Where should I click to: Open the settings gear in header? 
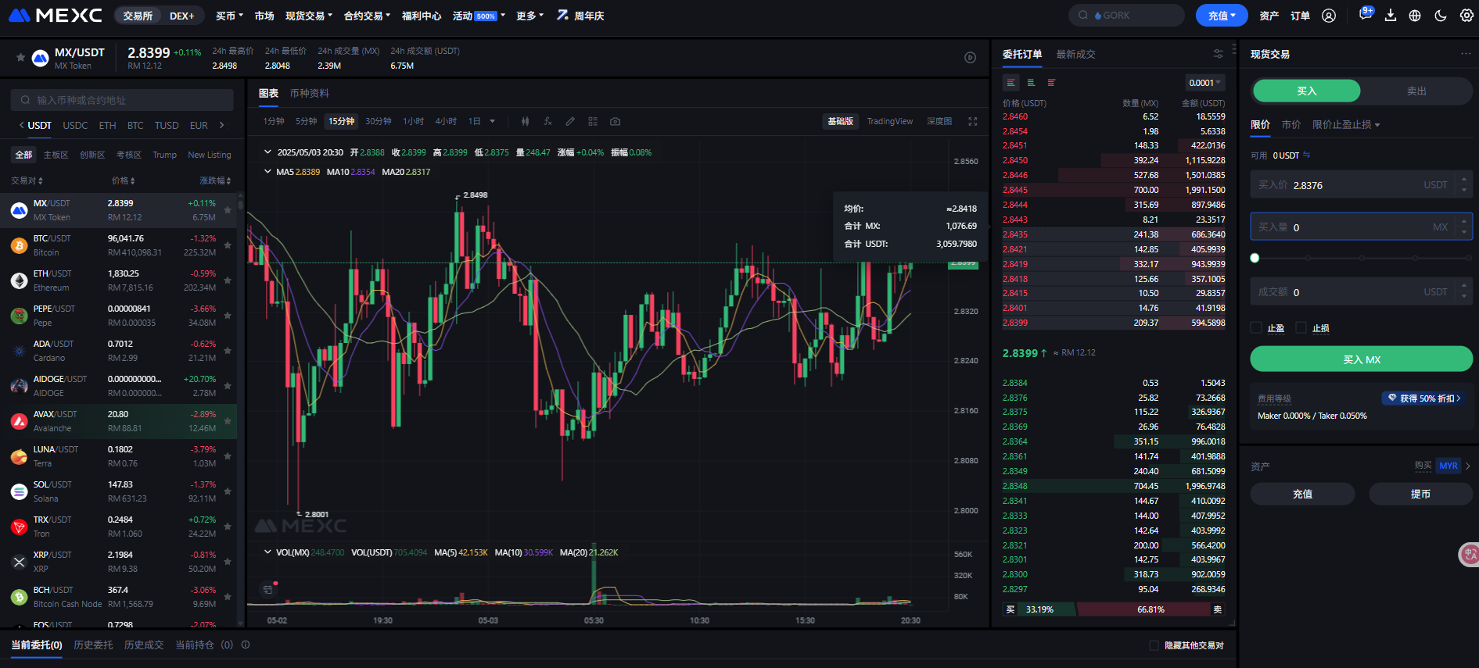[x=1466, y=16]
